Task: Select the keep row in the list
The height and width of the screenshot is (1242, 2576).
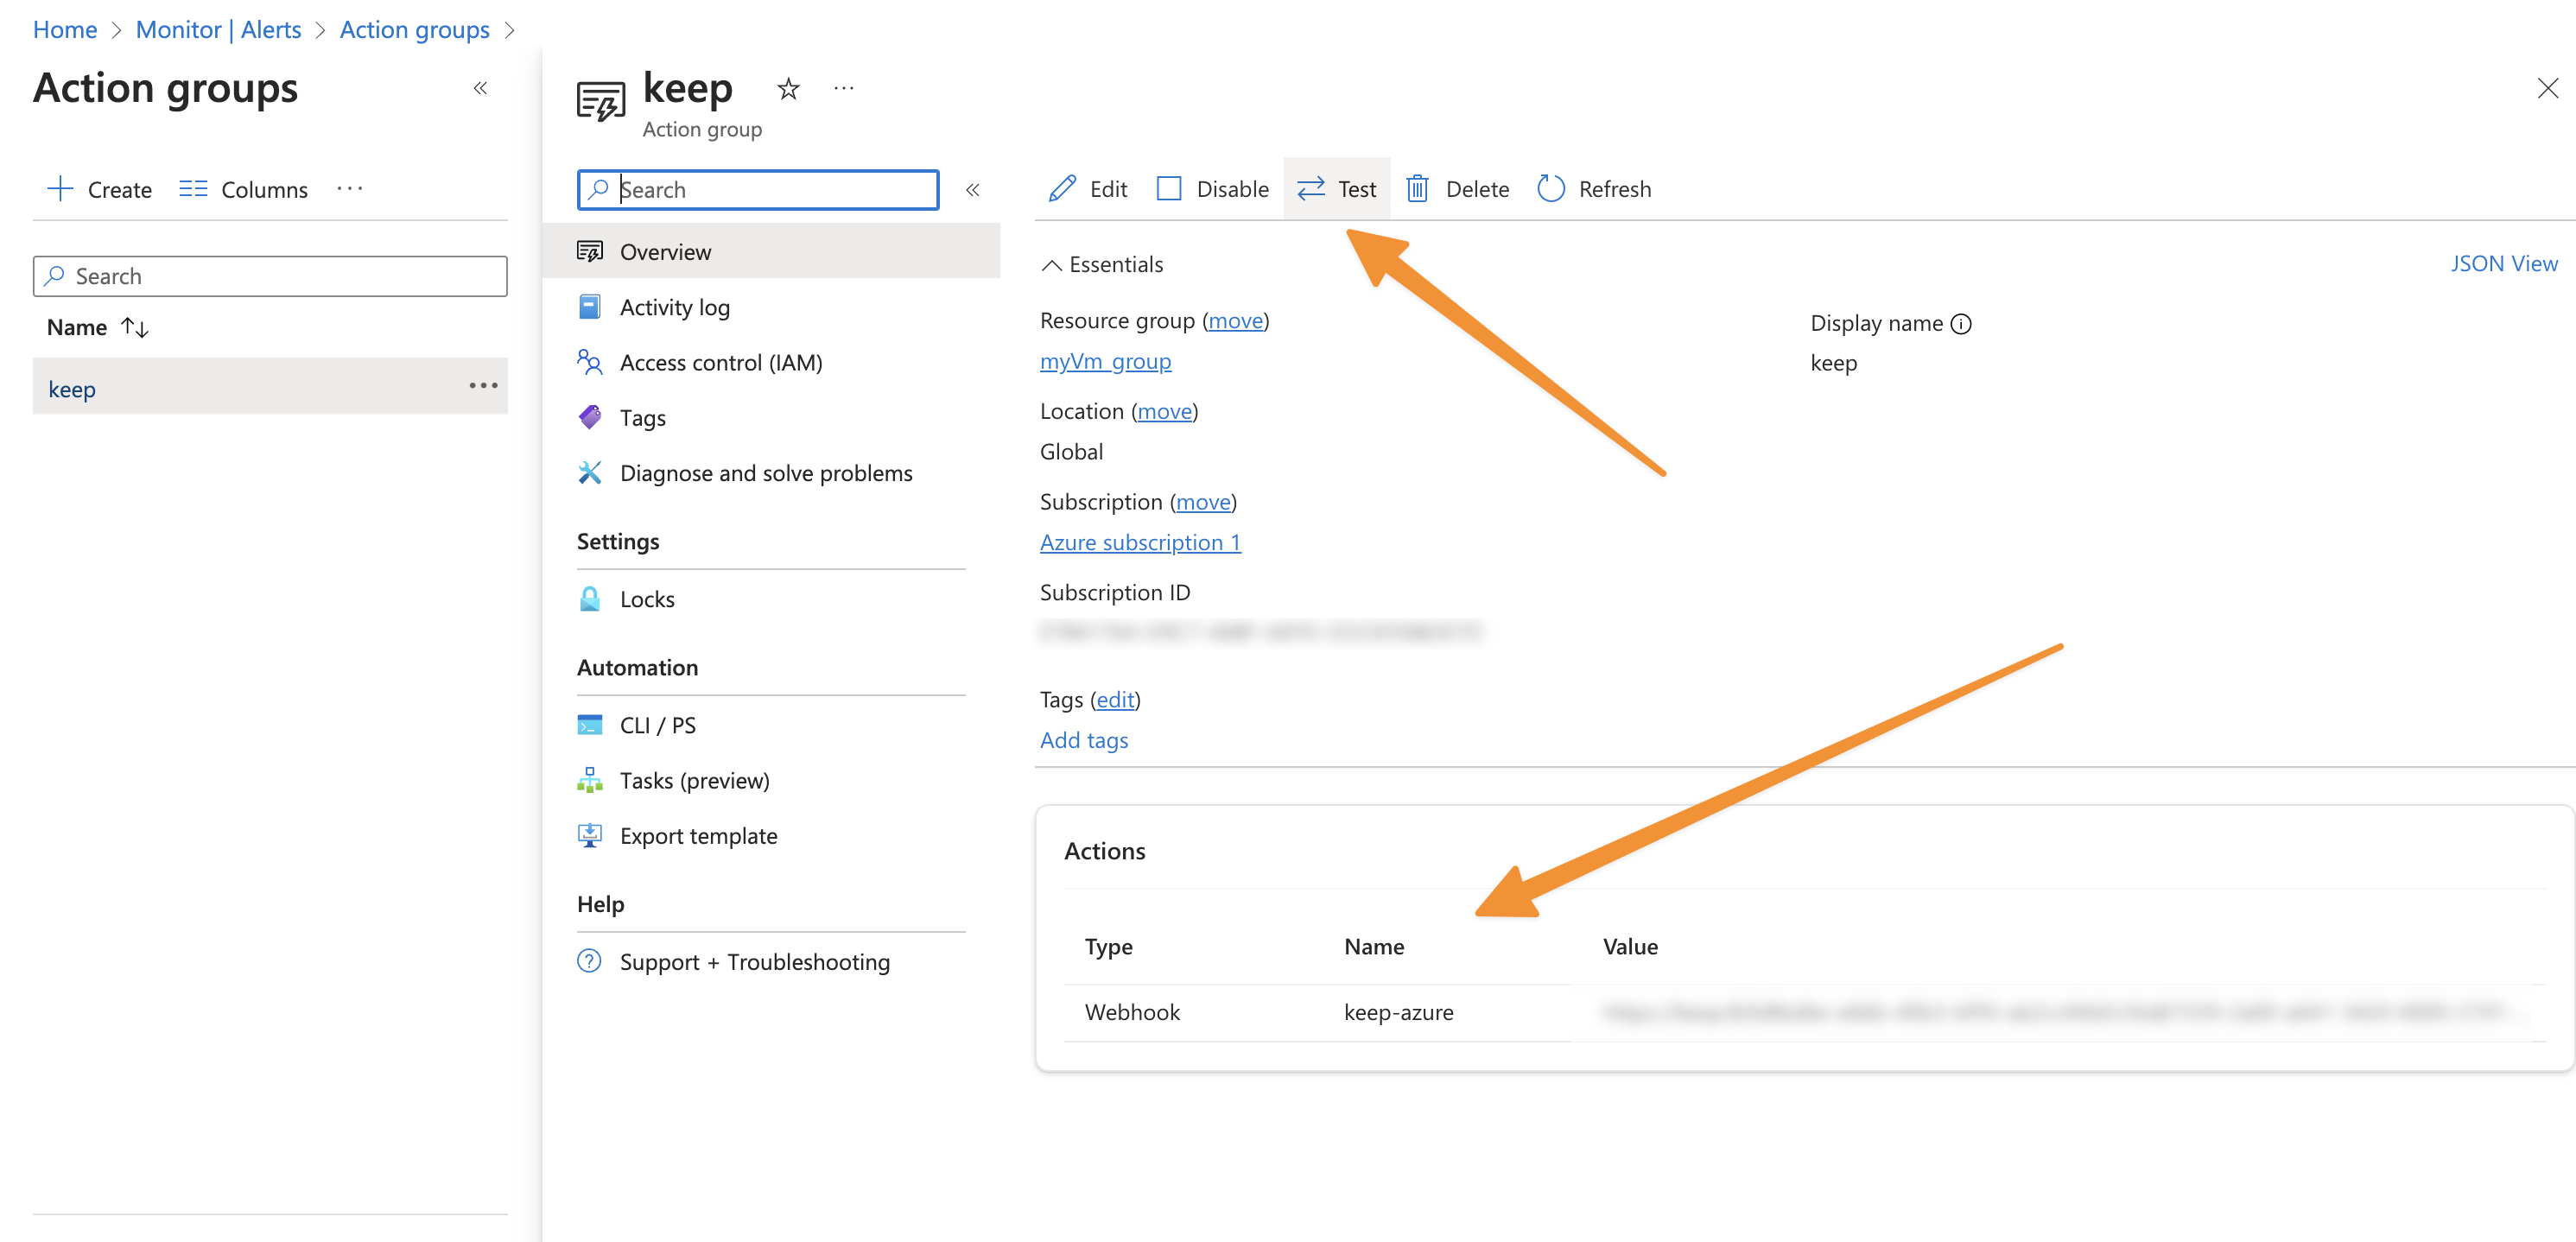Action: tap(270, 387)
